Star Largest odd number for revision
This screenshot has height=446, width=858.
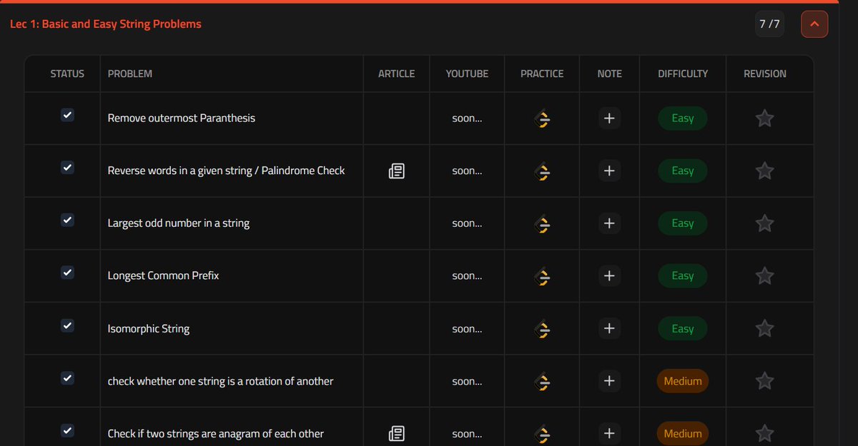pos(764,223)
